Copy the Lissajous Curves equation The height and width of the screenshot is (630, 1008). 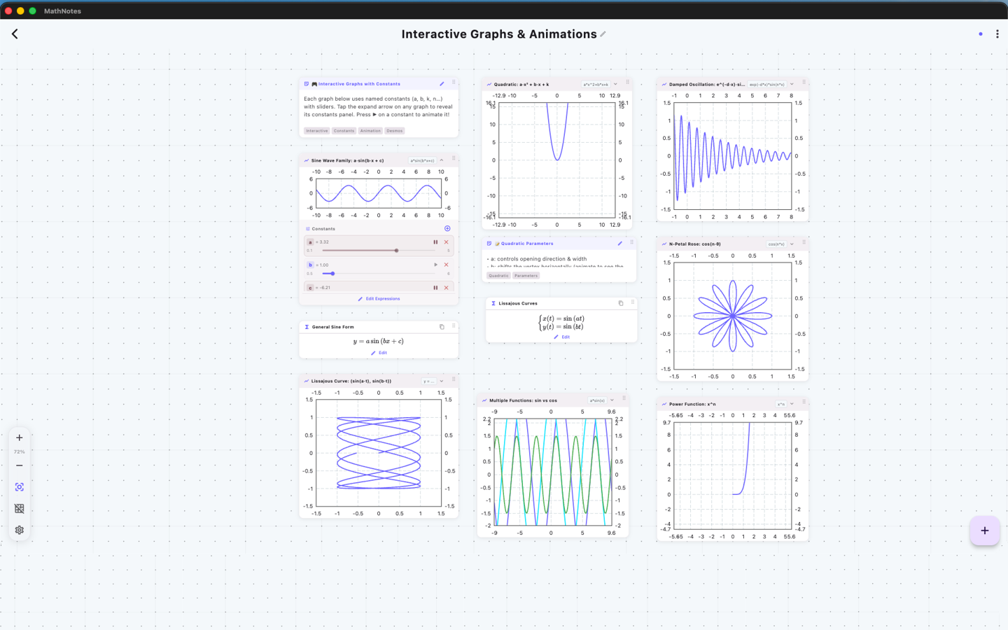[x=621, y=303]
